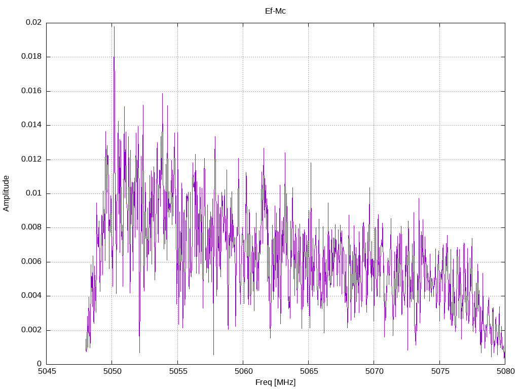Click y-axis tick label 0.006
Image resolution: width=519 pixels, height=389 pixels.
[31, 262]
